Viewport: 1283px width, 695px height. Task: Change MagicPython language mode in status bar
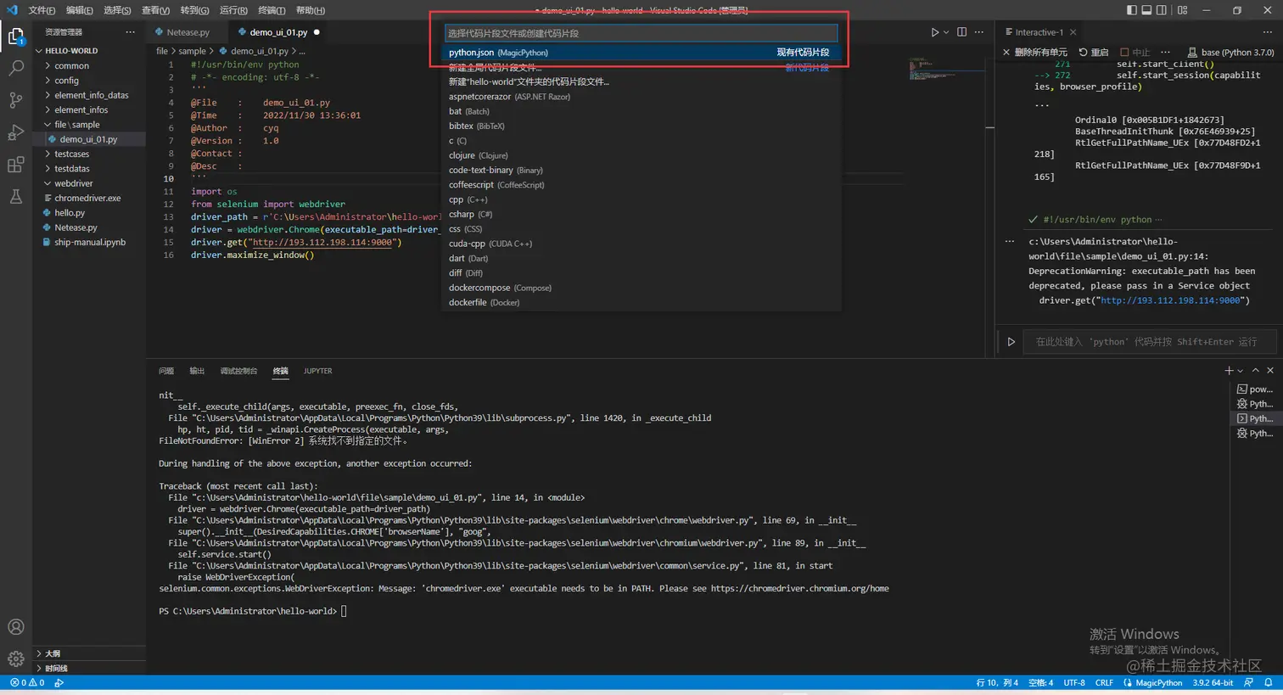1158,682
